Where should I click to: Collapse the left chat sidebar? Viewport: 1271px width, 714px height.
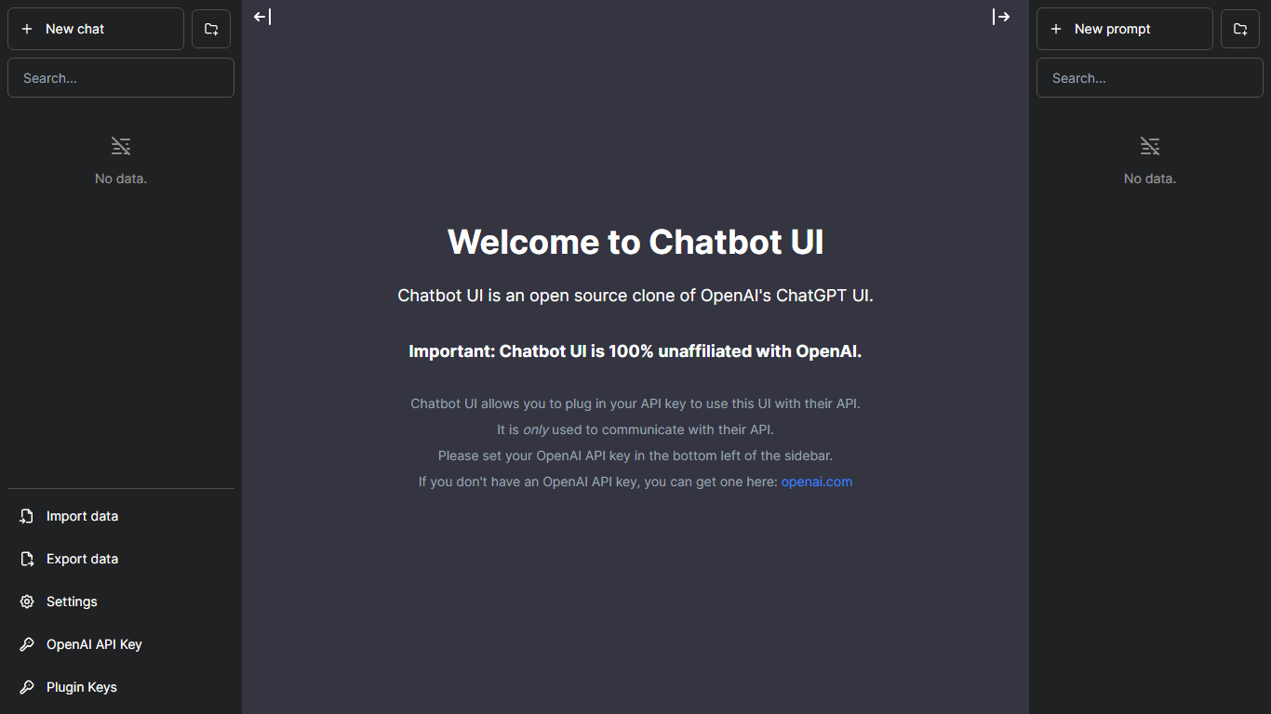pyautogui.click(x=262, y=17)
